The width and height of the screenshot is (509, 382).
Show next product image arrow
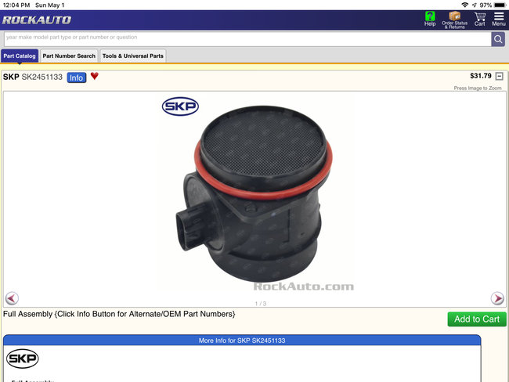[x=497, y=298]
